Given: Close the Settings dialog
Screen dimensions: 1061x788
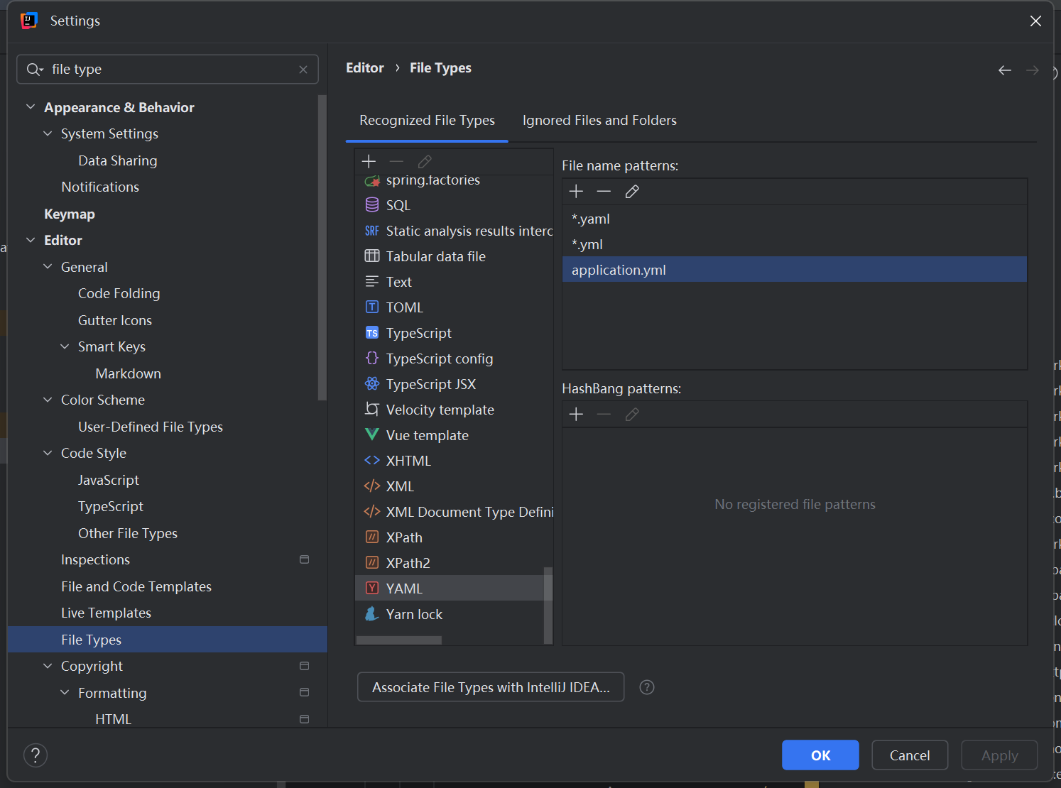Looking at the screenshot, I should coord(1035,21).
